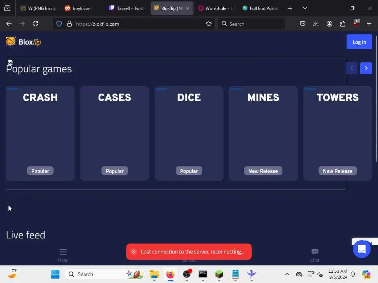The width and height of the screenshot is (378, 283).
Task: Click the browser Search box
Action: [x=251, y=24]
